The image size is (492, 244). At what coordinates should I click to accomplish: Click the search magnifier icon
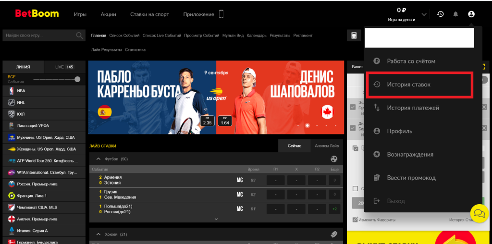pyautogui.click(x=79, y=36)
